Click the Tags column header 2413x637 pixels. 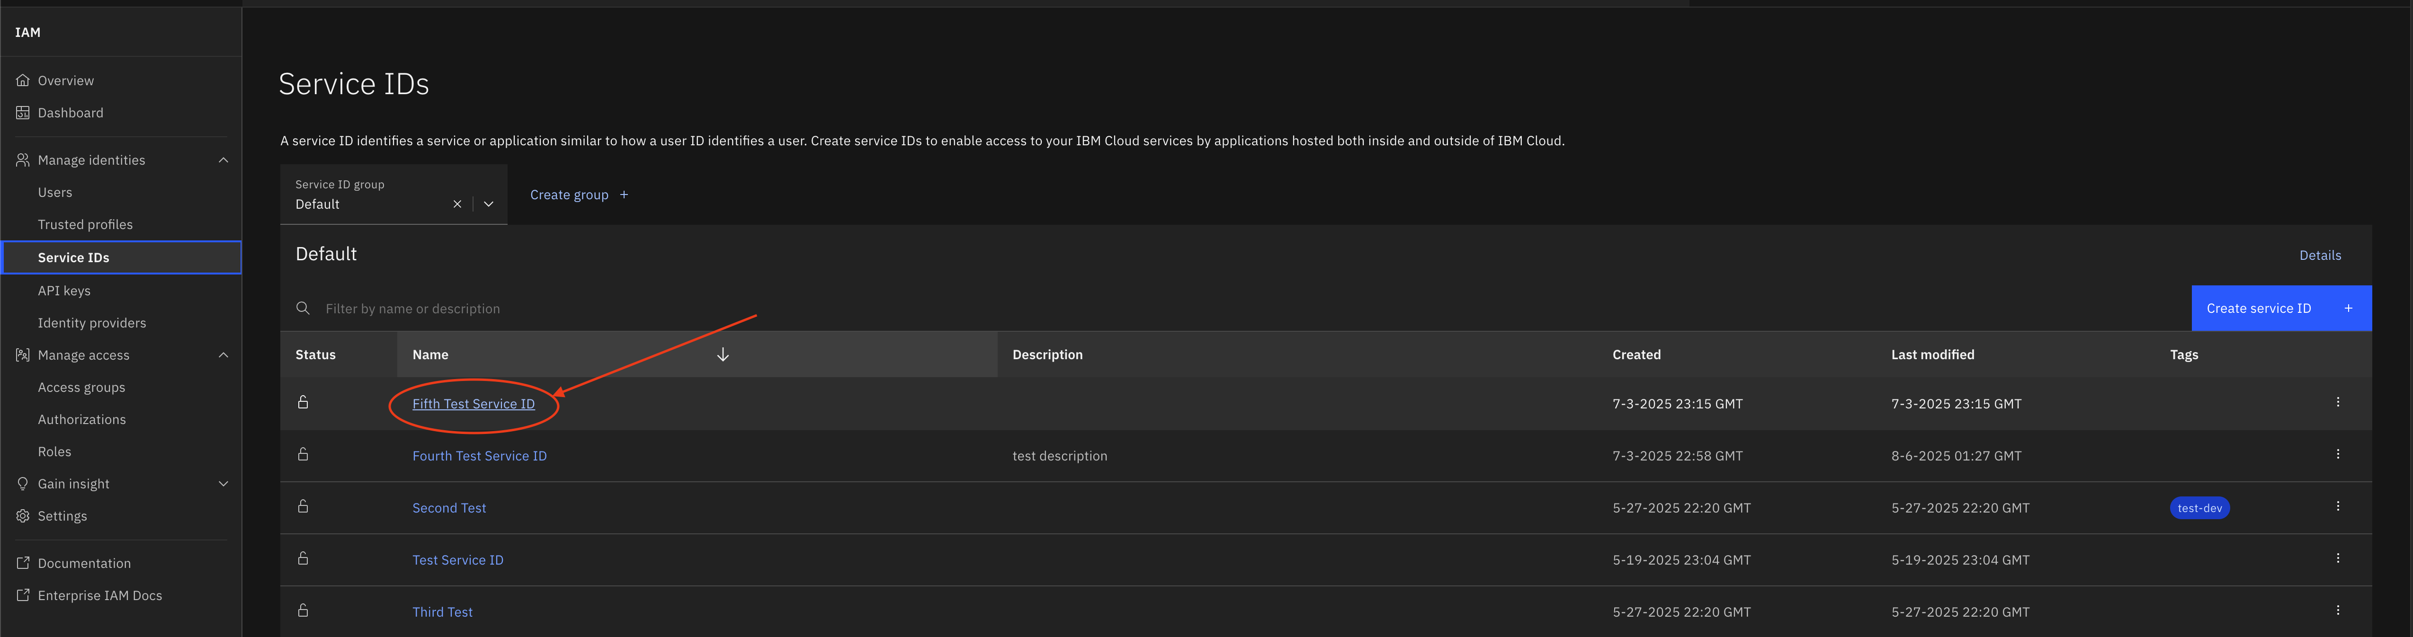click(x=2183, y=354)
